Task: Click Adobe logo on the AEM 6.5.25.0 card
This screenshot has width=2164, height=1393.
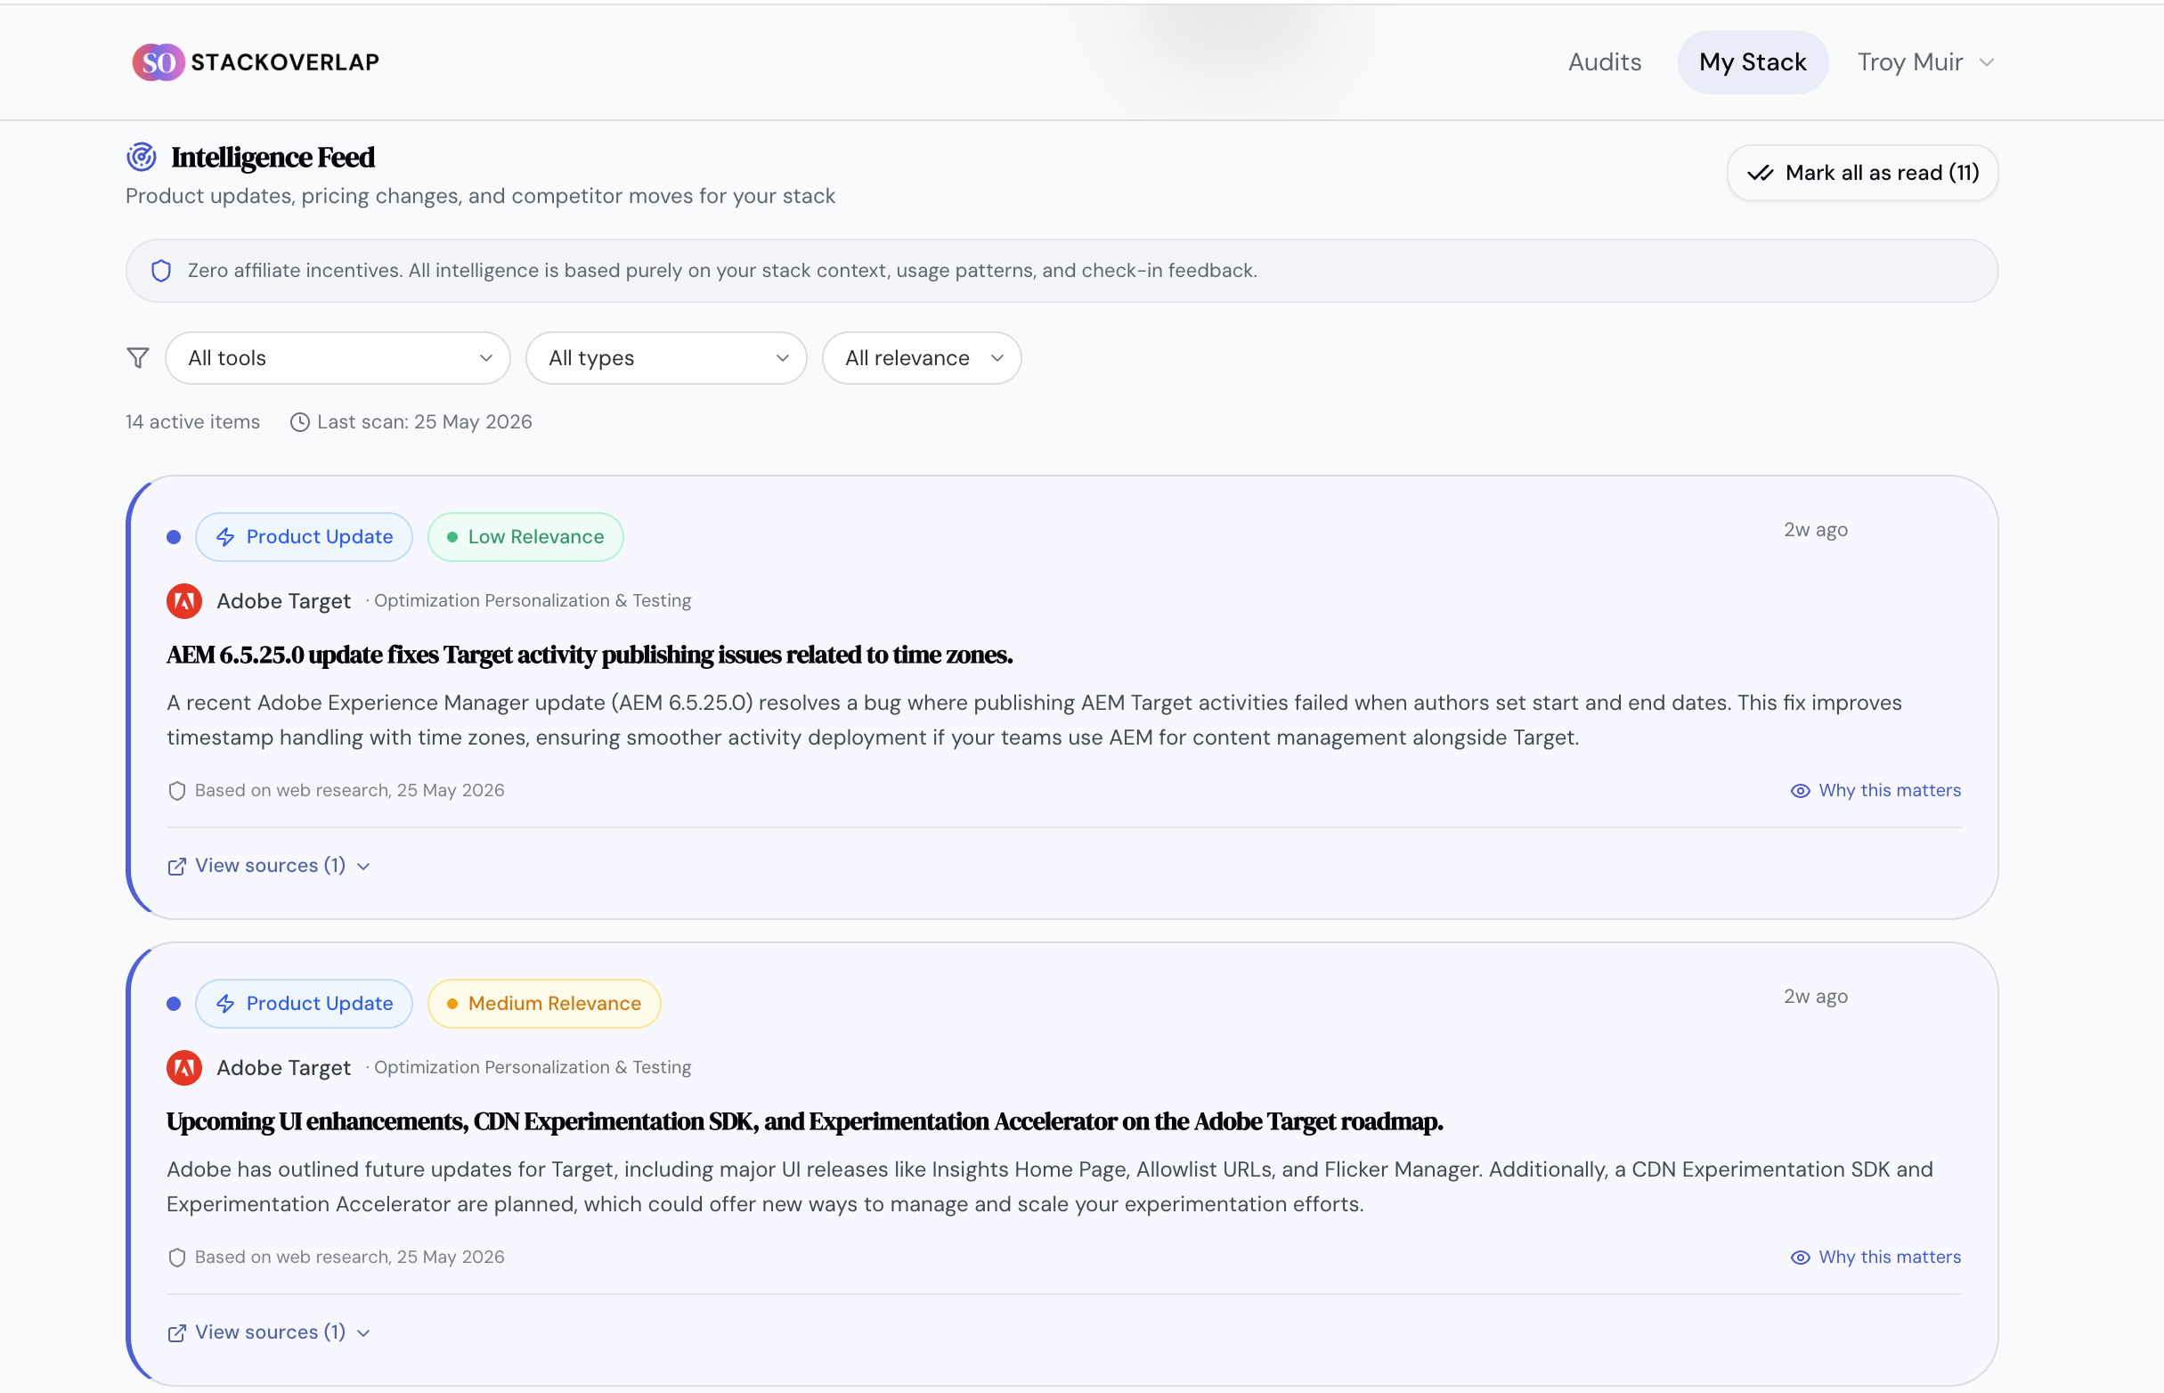Action: click(183, 601)
